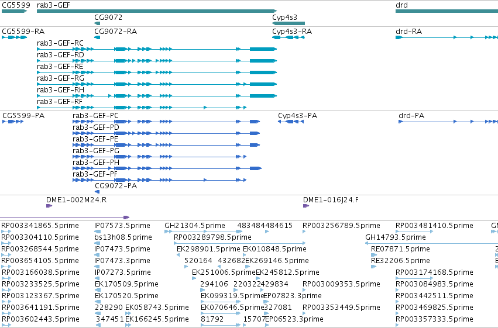Image resolution: width=498 pixels, height=328 pixels.
Task: Open transcript CG9072-RA
Action: pyautogui.click(x=116, y=32)
